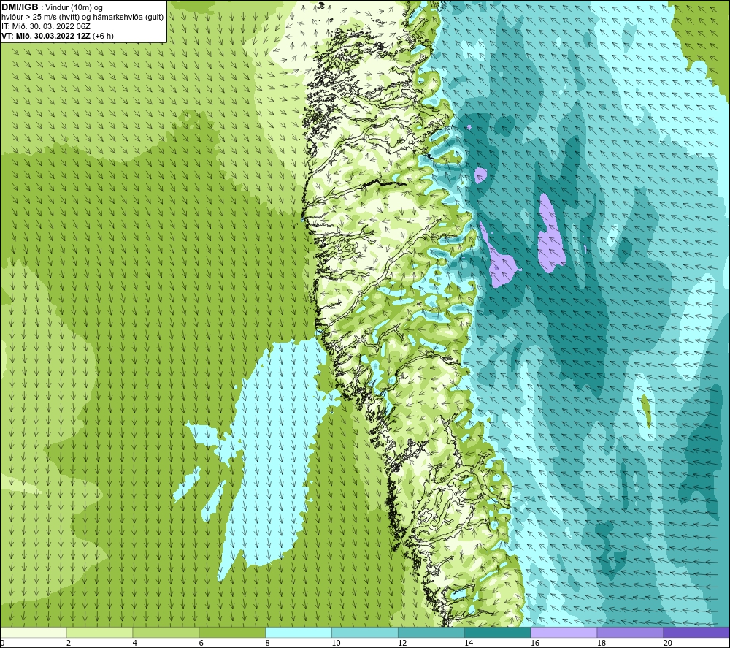
Task: Click the legend scale label "4"
Action: (x=135, y=643)
